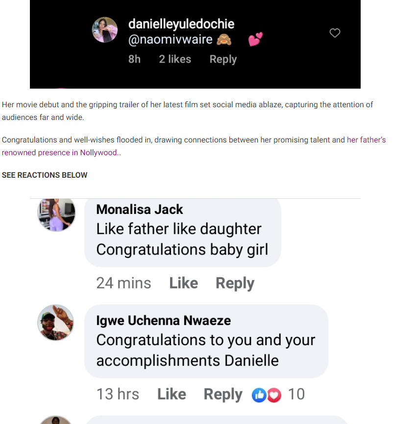Click the danielleyuledochie username
393x424 pixels.
click(181, 24)
